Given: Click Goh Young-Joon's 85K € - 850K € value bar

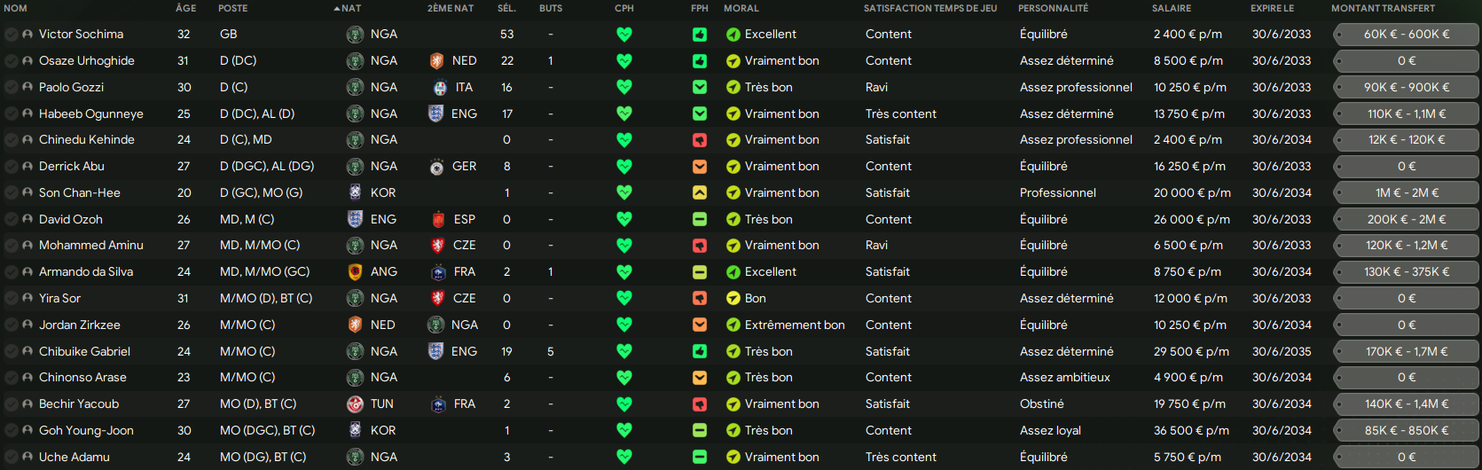Looking at the screenshot, I should tap(1407, 431).
